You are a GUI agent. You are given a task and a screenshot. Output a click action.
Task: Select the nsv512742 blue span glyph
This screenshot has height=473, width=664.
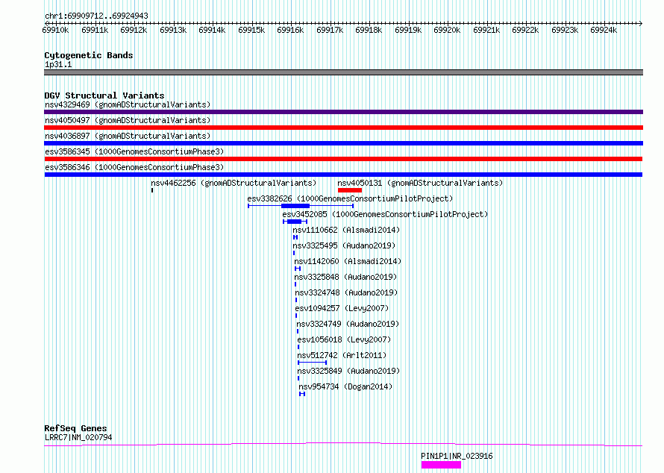[312, 363]
